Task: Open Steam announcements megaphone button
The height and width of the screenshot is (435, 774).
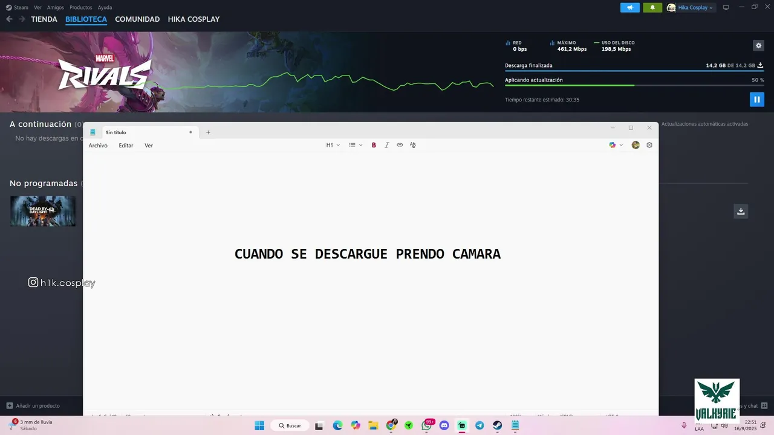Action: coord(629,7)
